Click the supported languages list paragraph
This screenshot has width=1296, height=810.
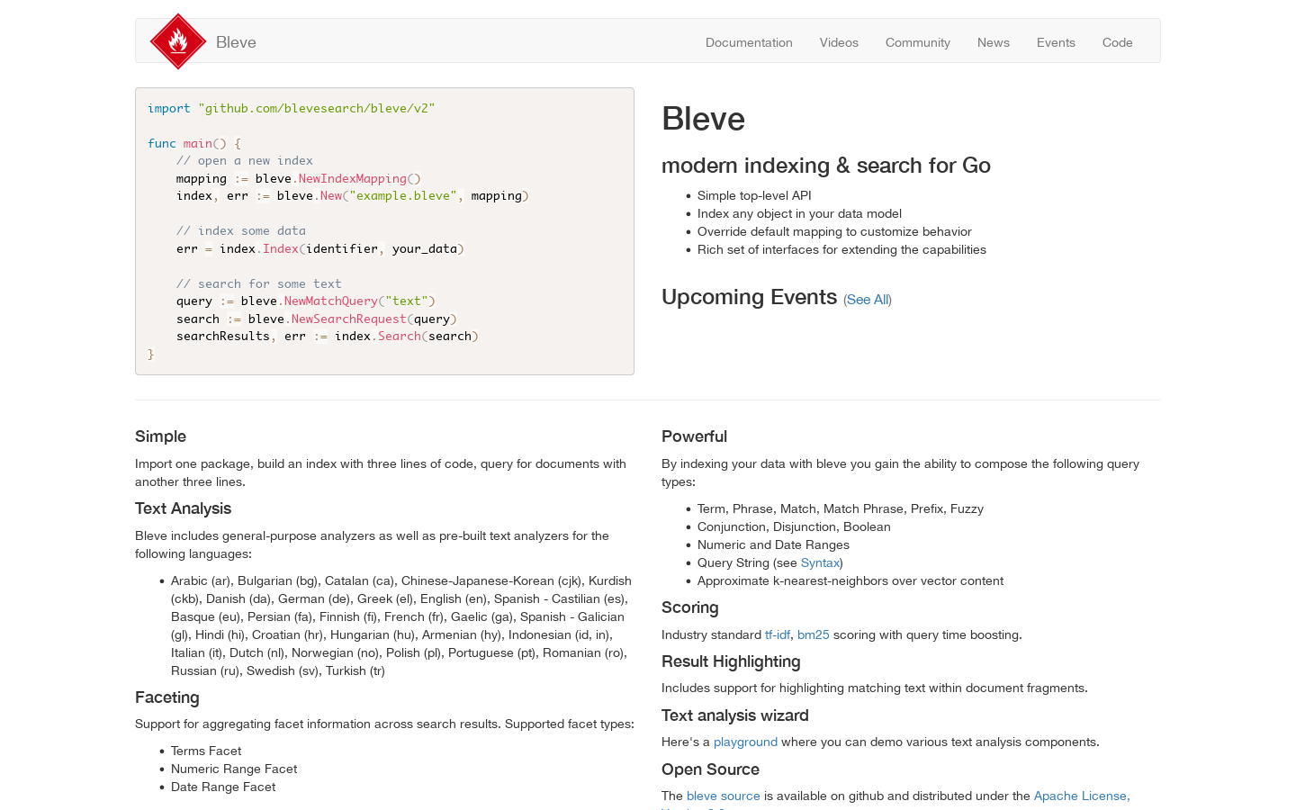[x=401, y=625]
